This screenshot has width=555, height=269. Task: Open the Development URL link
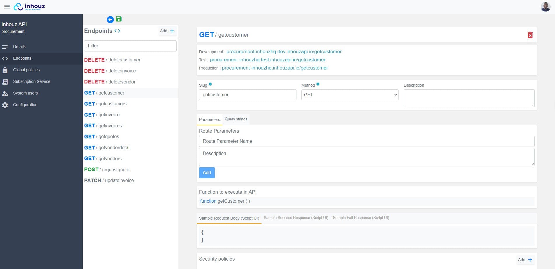(284, 51)
